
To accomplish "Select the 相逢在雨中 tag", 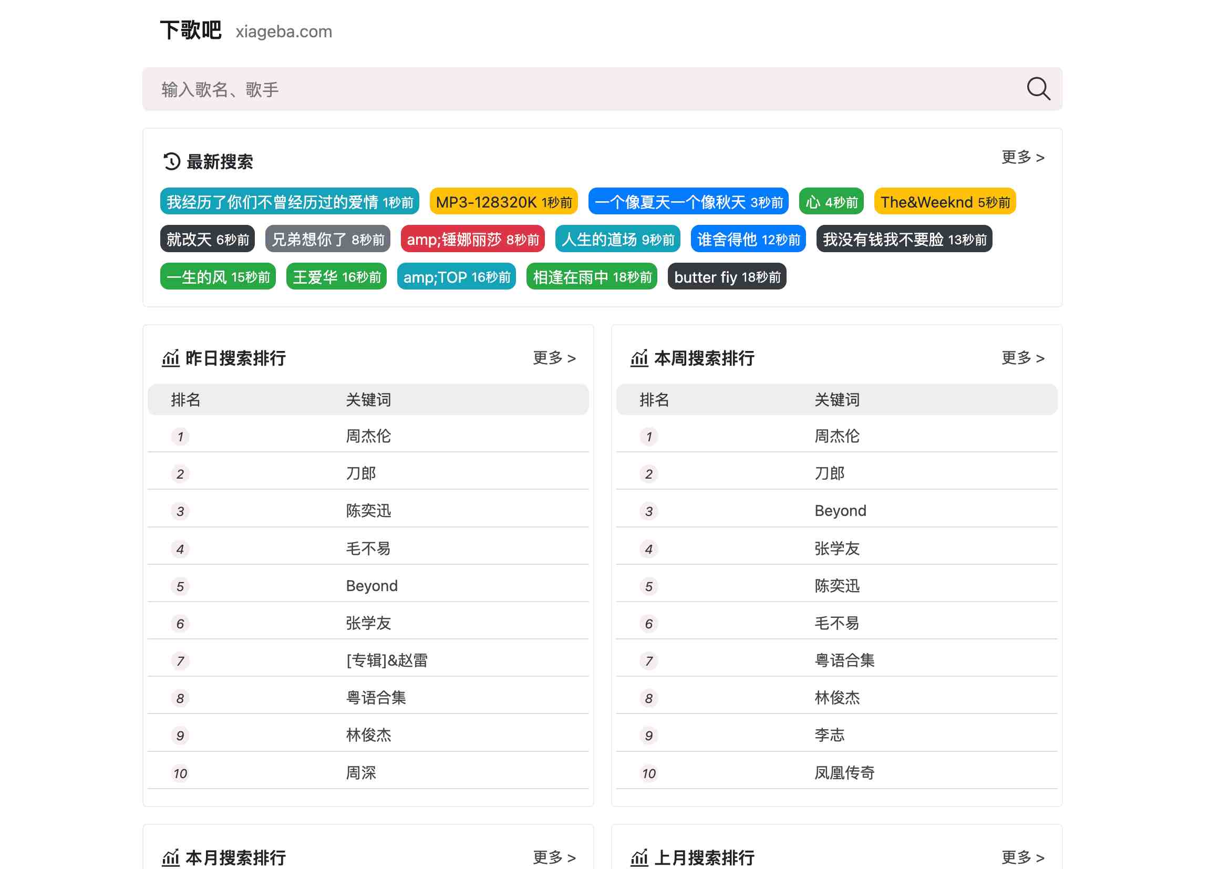I will (x=592, y=277).
